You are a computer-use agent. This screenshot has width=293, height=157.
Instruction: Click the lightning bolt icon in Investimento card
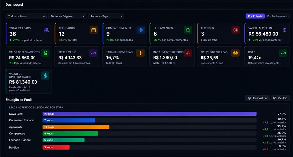tap(188, 53)
